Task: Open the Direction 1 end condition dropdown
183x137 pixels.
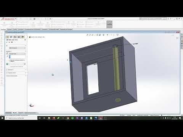Action: pos(17,54)
